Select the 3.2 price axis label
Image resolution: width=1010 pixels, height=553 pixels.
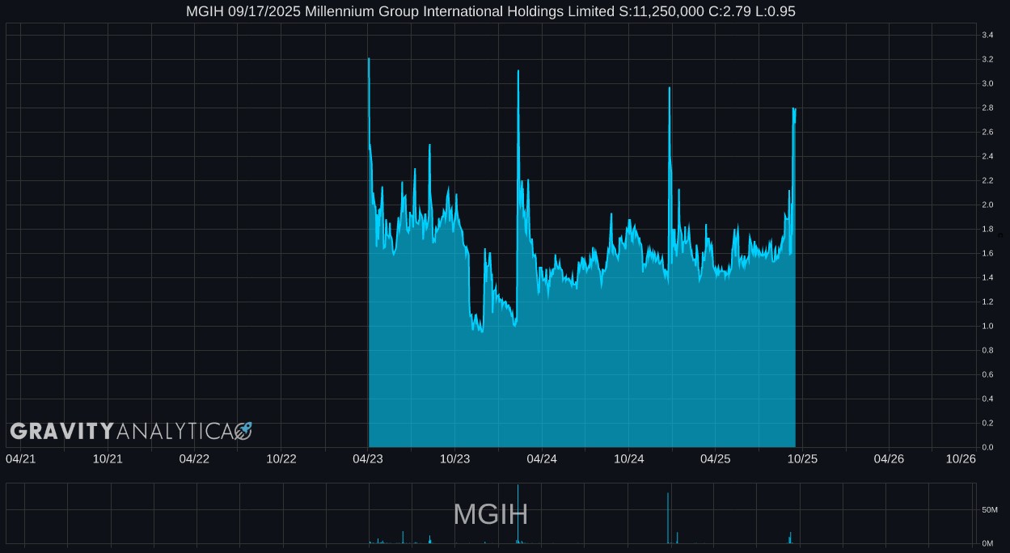pyautogui.click(x=987, y=59)
